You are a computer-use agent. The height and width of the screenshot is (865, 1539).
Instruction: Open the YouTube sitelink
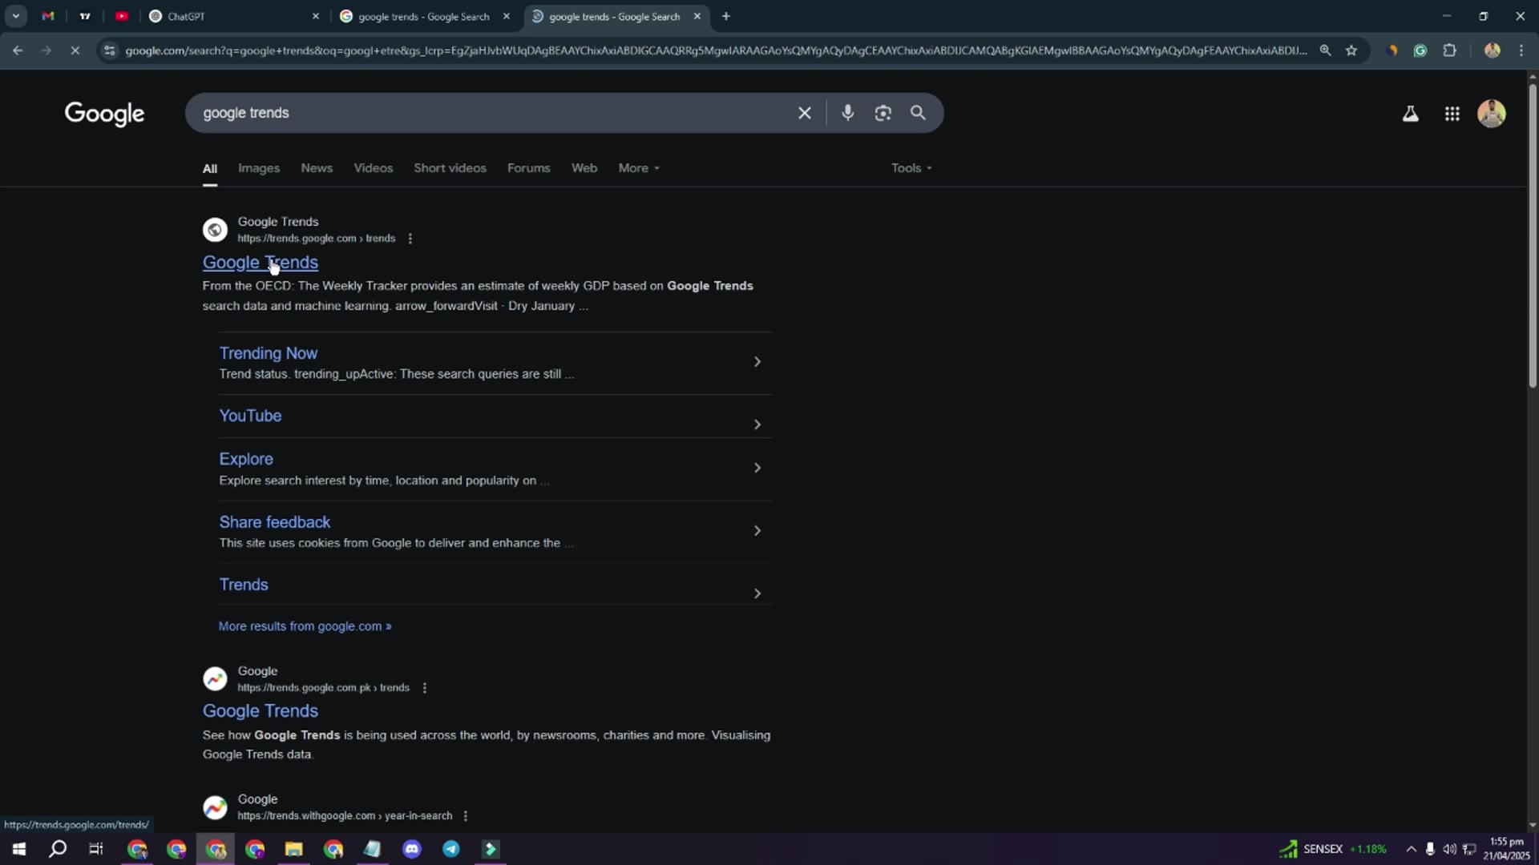[250, 416]
